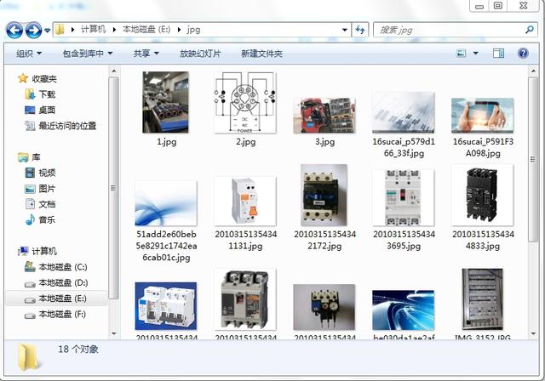This screenshot has width=545, height=381.
Task: Open the view options dropdown arrow
Action: click(475, 54)
